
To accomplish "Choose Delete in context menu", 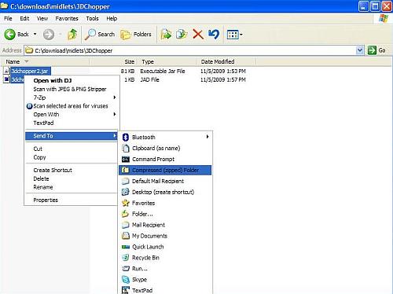I will click(x=72, y=178).
